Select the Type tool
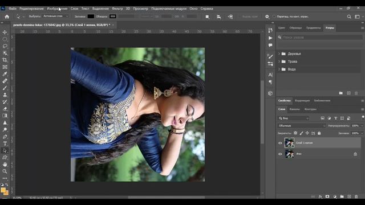The height and width of the screenshot is (205, 365). pyautogui.click(x=5, y=143)
